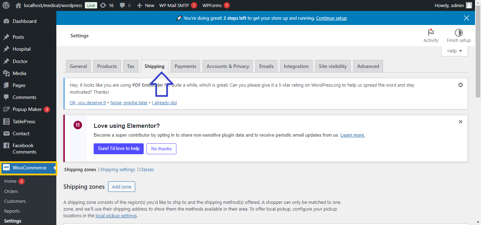Image resolution: width=481 pixels, height=225 pixels.
Task: Dismiss the PDF Embedder rating notice
Action: [x=461, y=85]
